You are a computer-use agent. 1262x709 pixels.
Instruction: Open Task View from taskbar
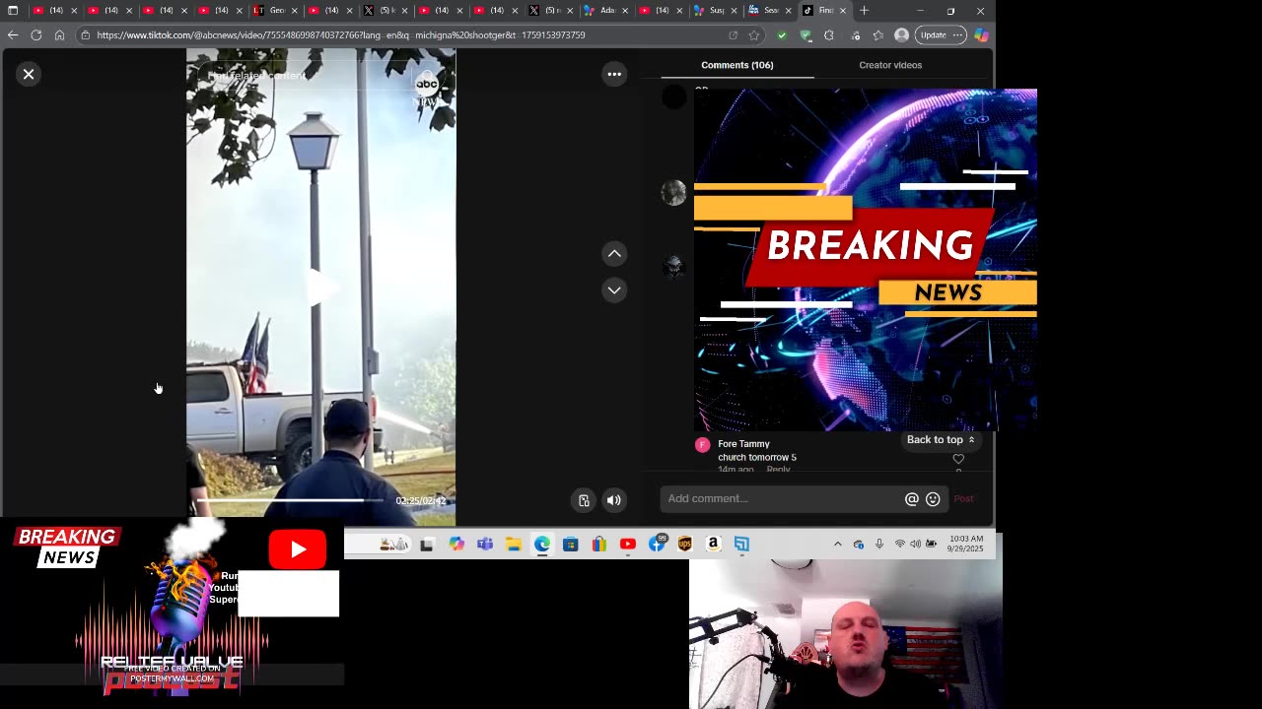pyautogui.click(x=427, y=545)
